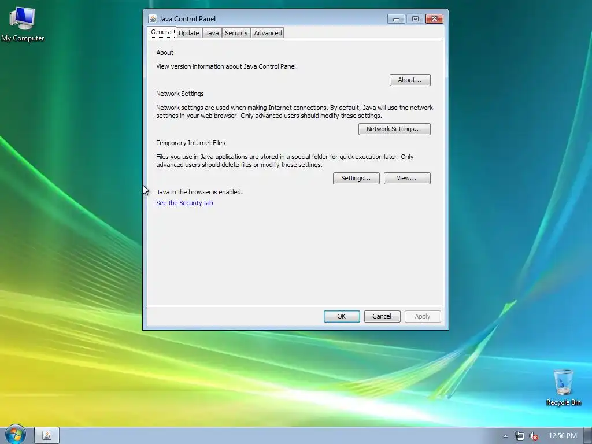Open the Advanced tab
Screen dimensions: 592x444
(268, 33)
